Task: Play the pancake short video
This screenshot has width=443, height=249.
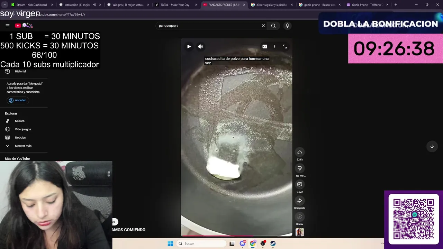Action: pyautogui.click(x=189, y=46)
